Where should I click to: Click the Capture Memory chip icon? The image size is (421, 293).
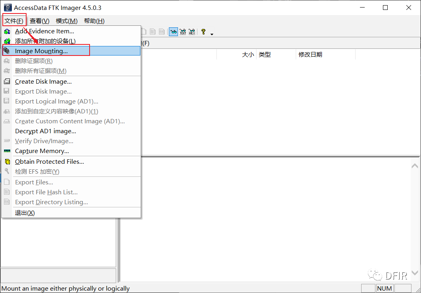coord(7,151)
